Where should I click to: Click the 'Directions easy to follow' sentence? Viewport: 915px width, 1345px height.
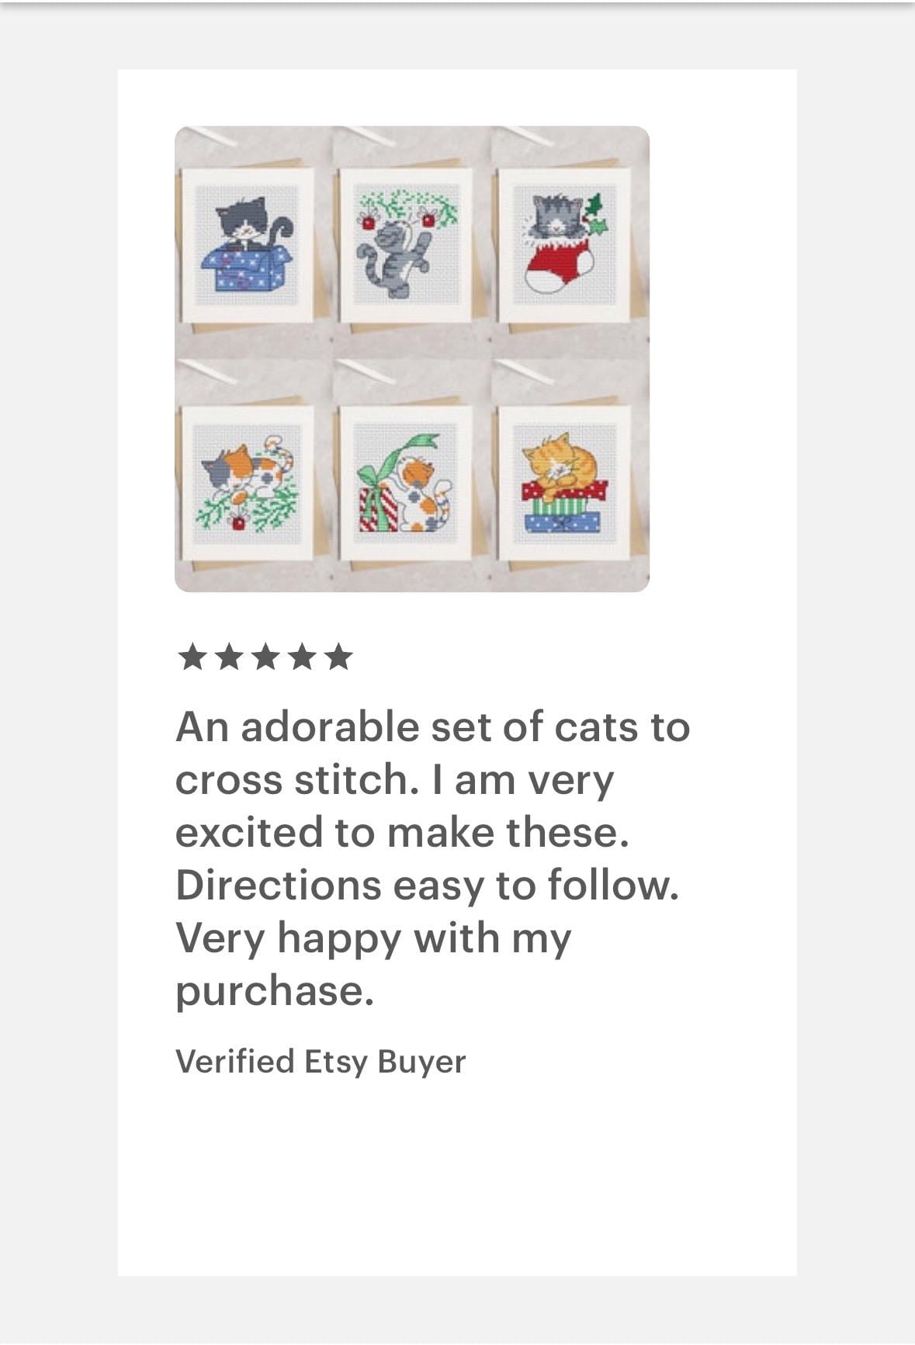pos(428,885)
